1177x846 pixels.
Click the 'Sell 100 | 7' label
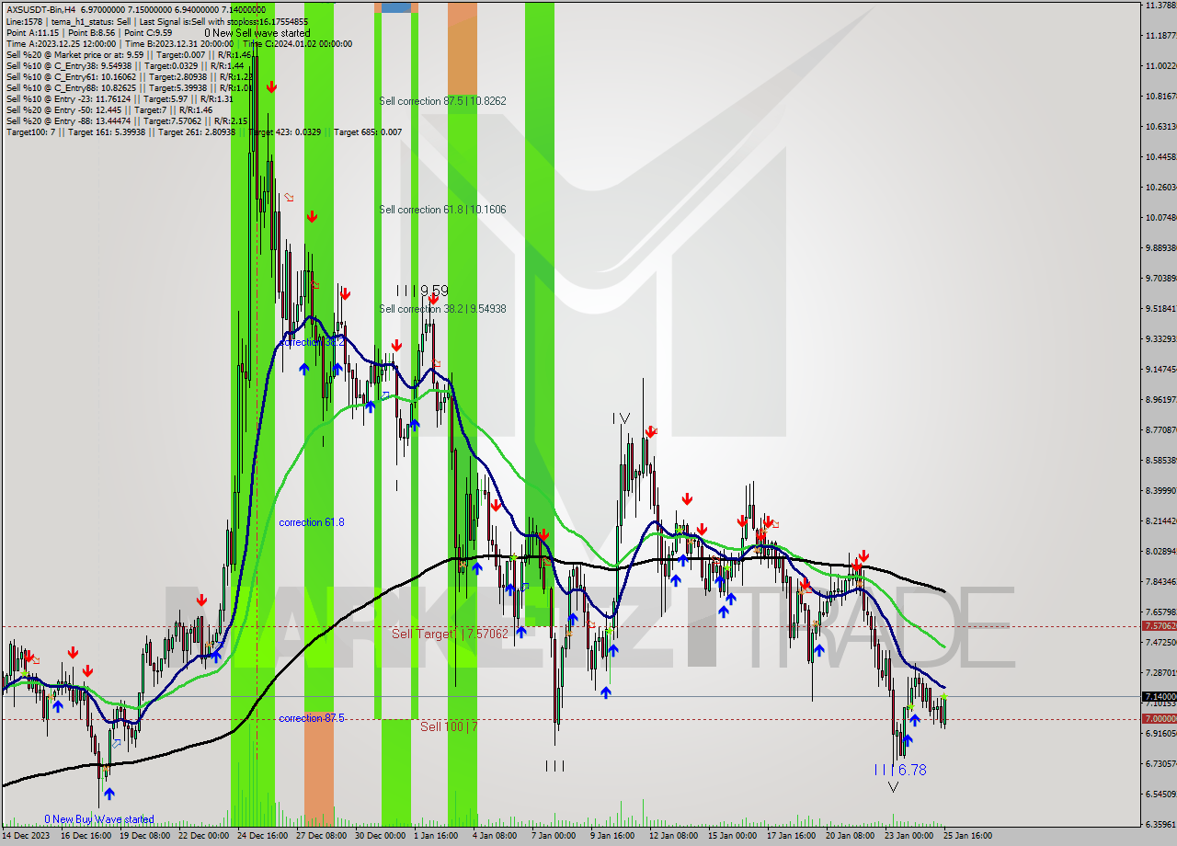[449, 726]
